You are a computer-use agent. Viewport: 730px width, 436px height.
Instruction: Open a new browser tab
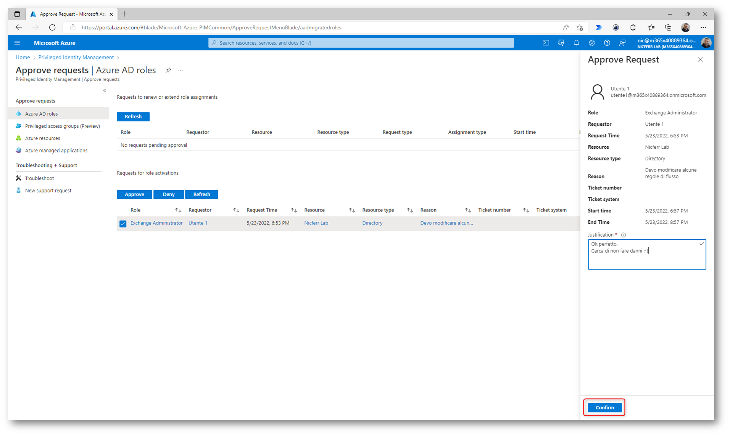[124, 14]
